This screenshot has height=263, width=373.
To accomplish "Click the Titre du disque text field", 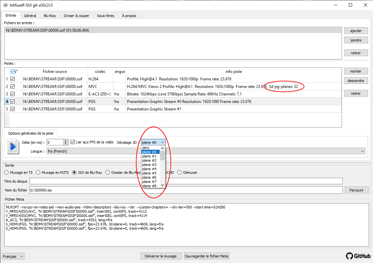I will point(186,181).
